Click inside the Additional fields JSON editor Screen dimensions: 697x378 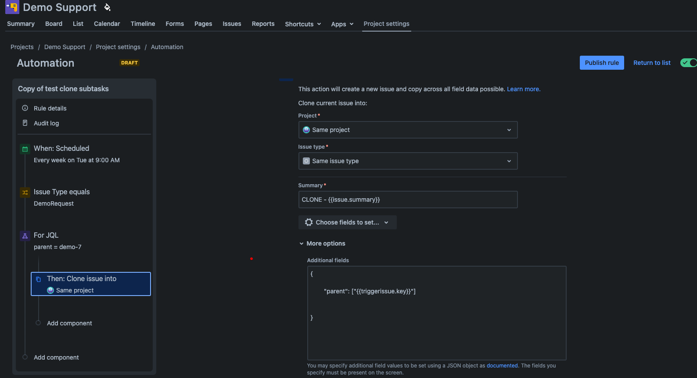pos(437,313)
